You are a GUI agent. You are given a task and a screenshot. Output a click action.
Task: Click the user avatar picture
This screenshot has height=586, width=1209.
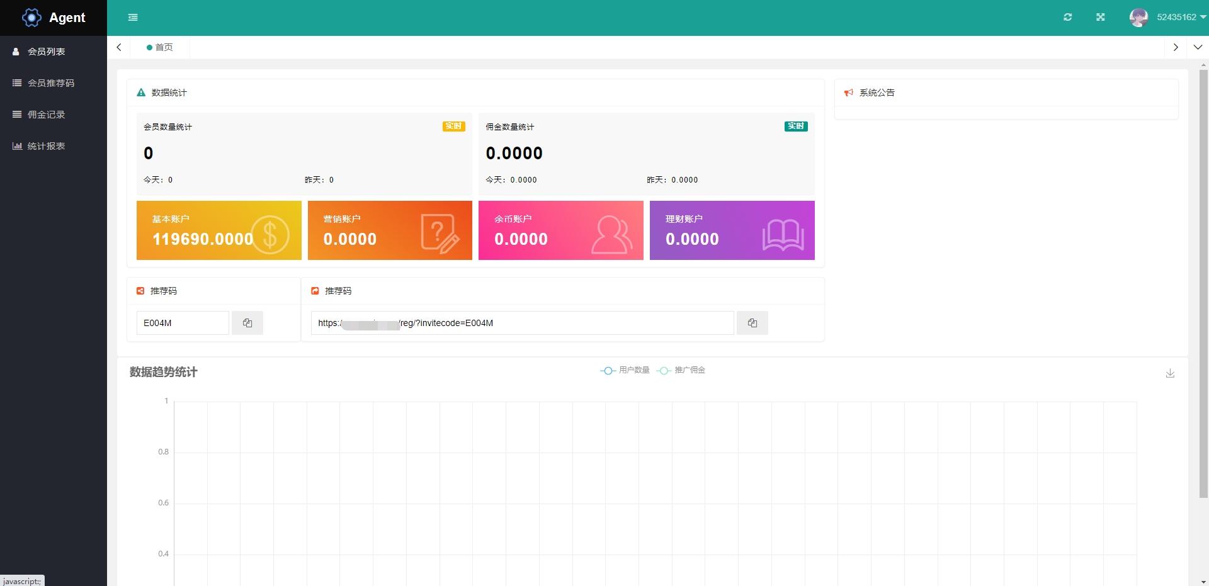pos(1138,18)
